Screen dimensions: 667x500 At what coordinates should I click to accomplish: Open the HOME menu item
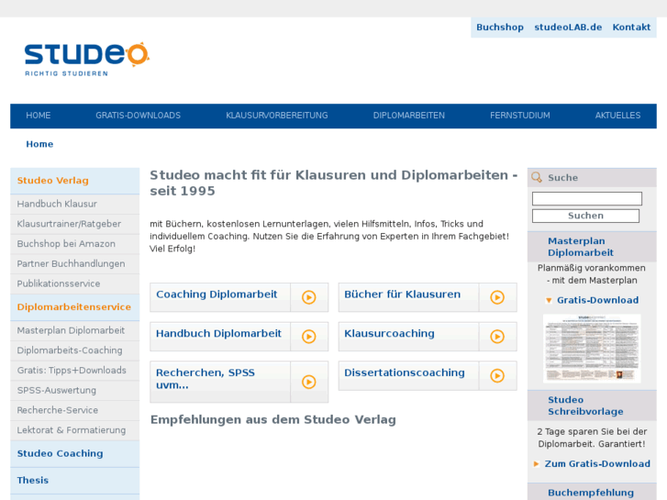pyautogui.click(x=39, y=116)
